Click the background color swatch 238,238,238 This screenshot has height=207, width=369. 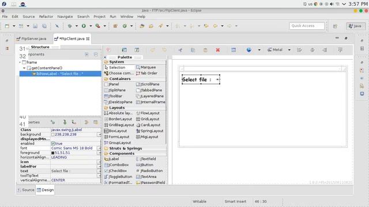click(x=52, y=135)
